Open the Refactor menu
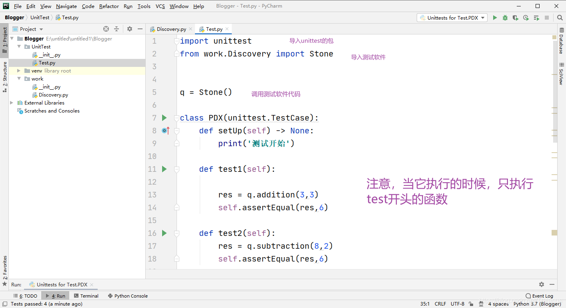 [109, 6]
